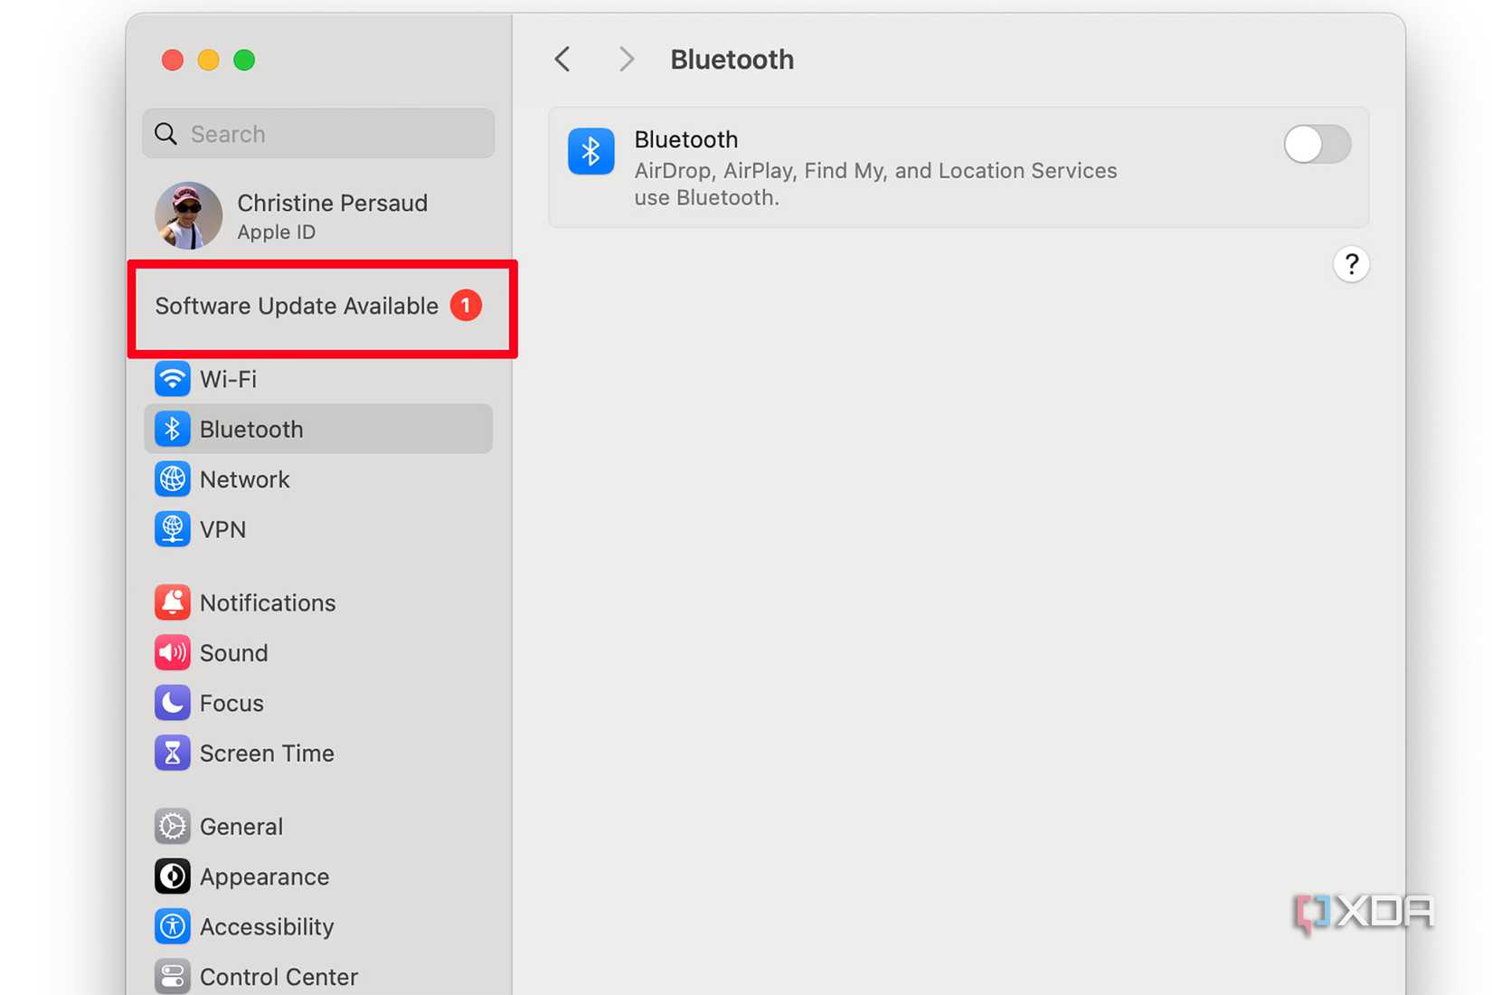The height and width of the screenshot is (995, 1492).
Task: Open General settings label
Action: 241,827
